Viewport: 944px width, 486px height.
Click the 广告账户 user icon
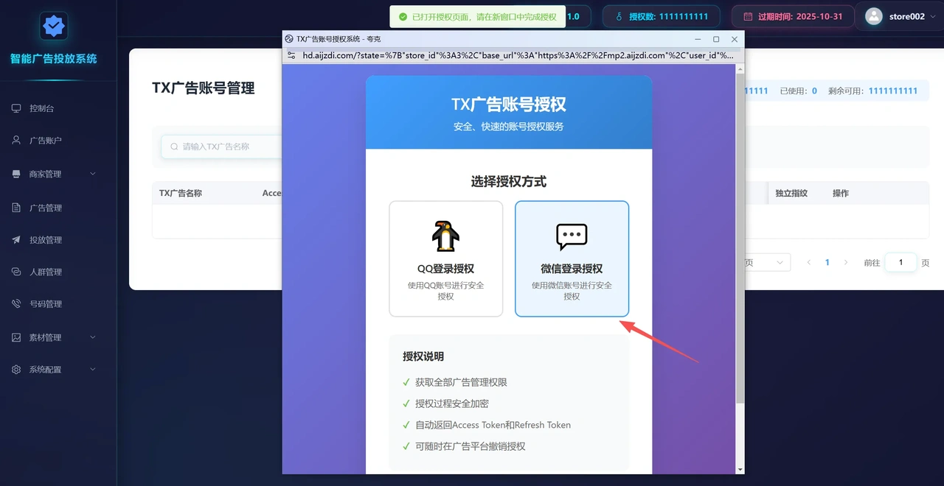(x=16, y=140)
